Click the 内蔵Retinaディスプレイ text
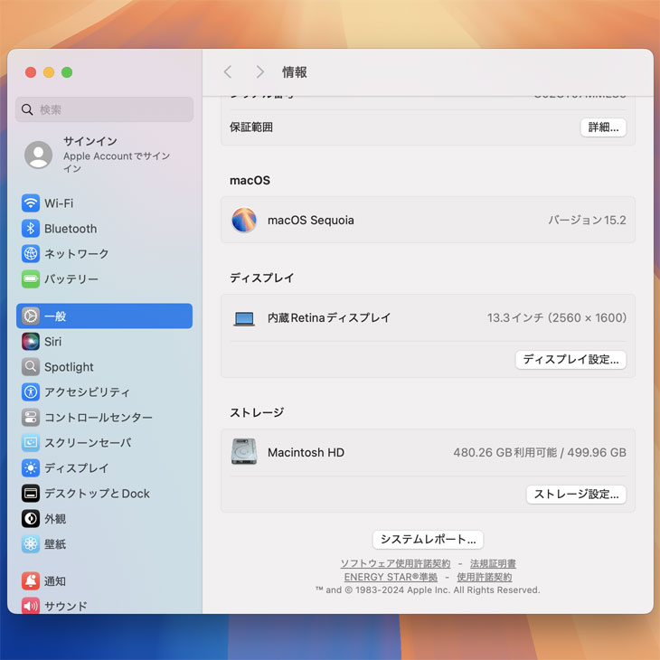Viewport: 660px width, 660px height. pos(329,317)
